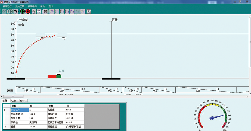Select the 624.6 distance value cell
This screenshot has height=131, width=251.
(75, 122)
